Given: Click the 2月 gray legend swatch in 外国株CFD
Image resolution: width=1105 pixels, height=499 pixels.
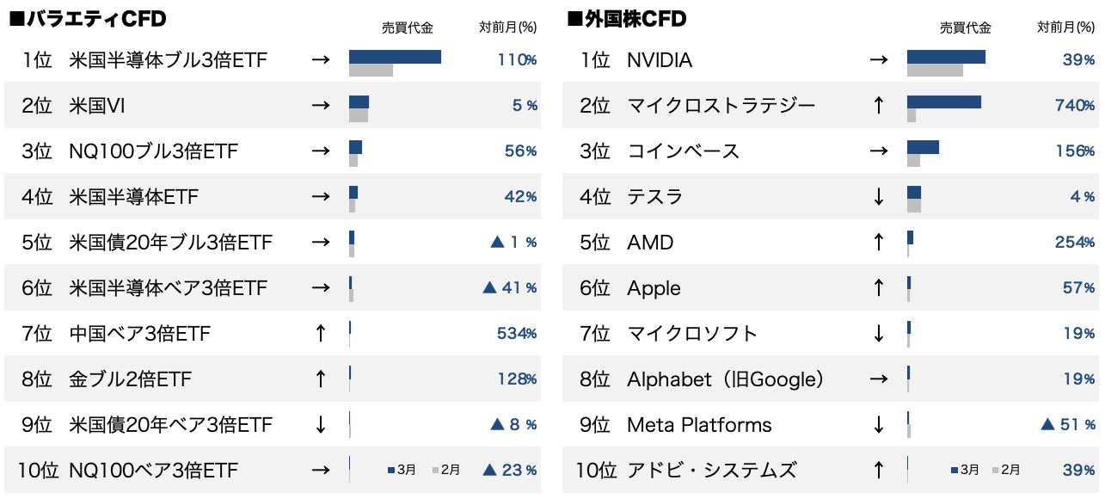Looking at the screenshot, I should 996,471.
